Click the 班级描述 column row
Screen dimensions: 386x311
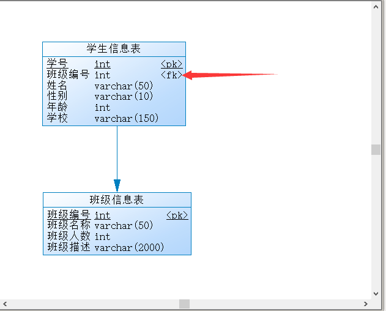tap(117, 247)
